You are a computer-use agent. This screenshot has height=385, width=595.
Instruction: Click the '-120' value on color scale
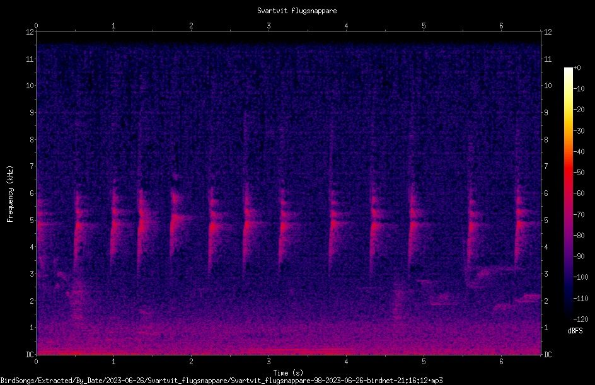pos(581,319)
